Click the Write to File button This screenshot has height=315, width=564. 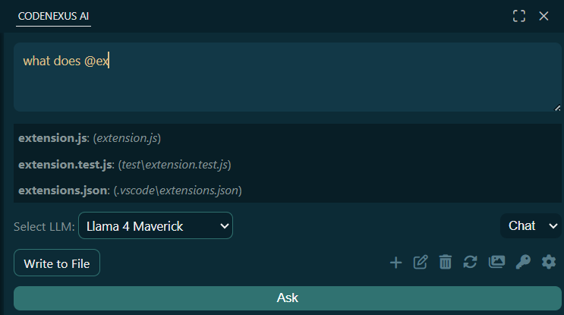click(57, 263)
